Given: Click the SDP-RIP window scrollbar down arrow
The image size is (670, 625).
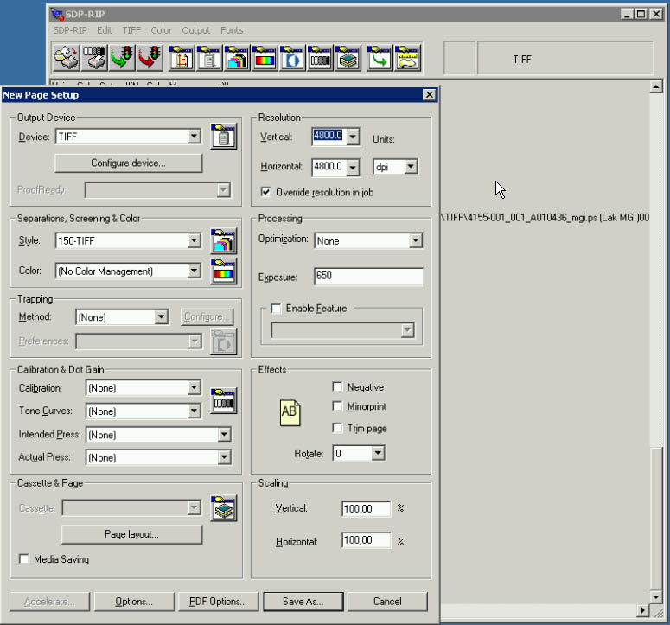Looking at the screenshot, I should (656, 596).
